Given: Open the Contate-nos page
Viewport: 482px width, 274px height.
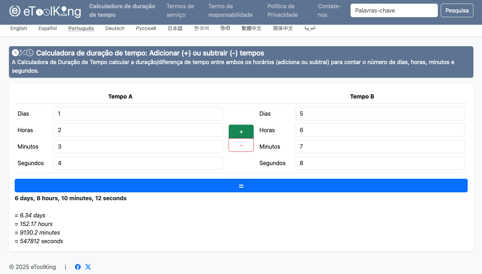Looking at the screenshot, I should coord(329,10).
